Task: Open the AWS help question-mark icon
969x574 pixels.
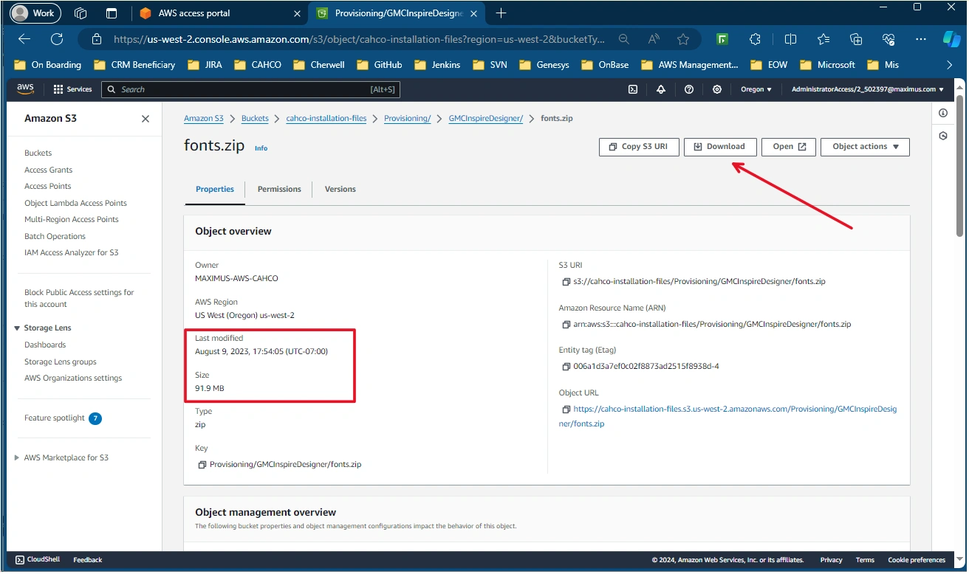Action: (689, 89)
